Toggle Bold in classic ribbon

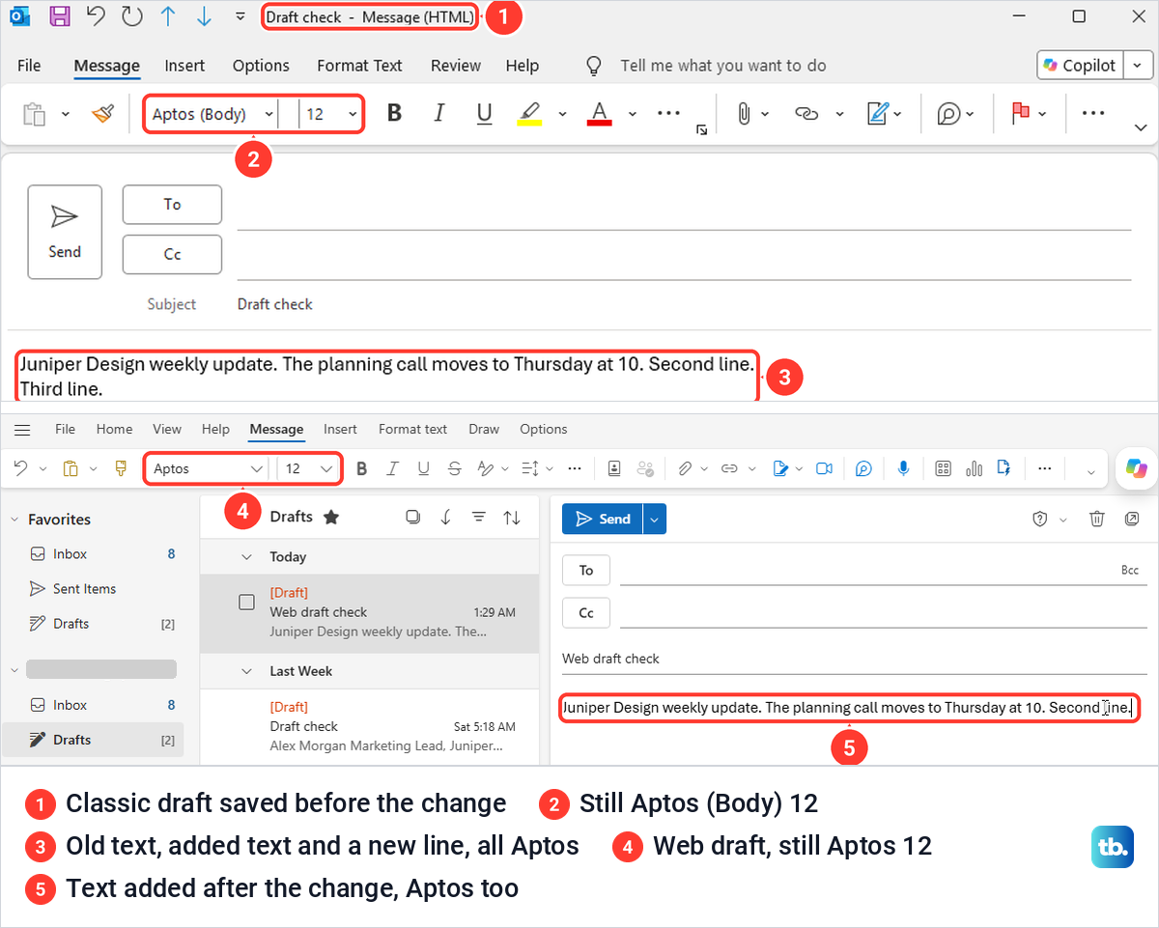[x=394, y=114]
